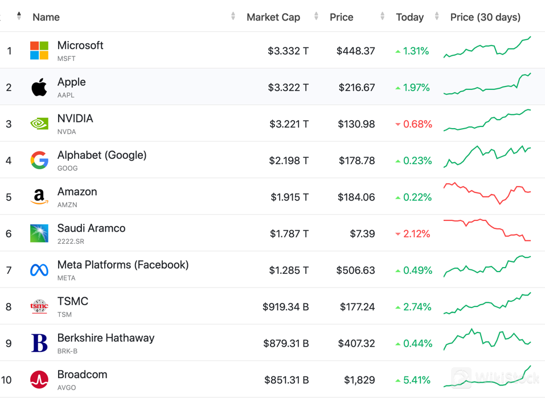Image resolution: width=545 pixels, height=398 pixels.
Task: Click the Berkshire Hathaway logo icon
Action: pyautogui.click(x=39, y=343)
